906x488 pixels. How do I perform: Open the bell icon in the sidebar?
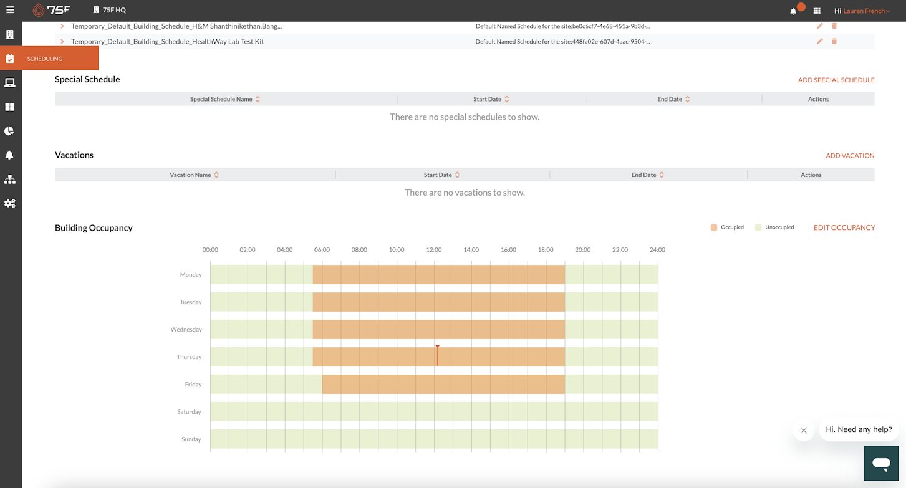click(10, 155)
